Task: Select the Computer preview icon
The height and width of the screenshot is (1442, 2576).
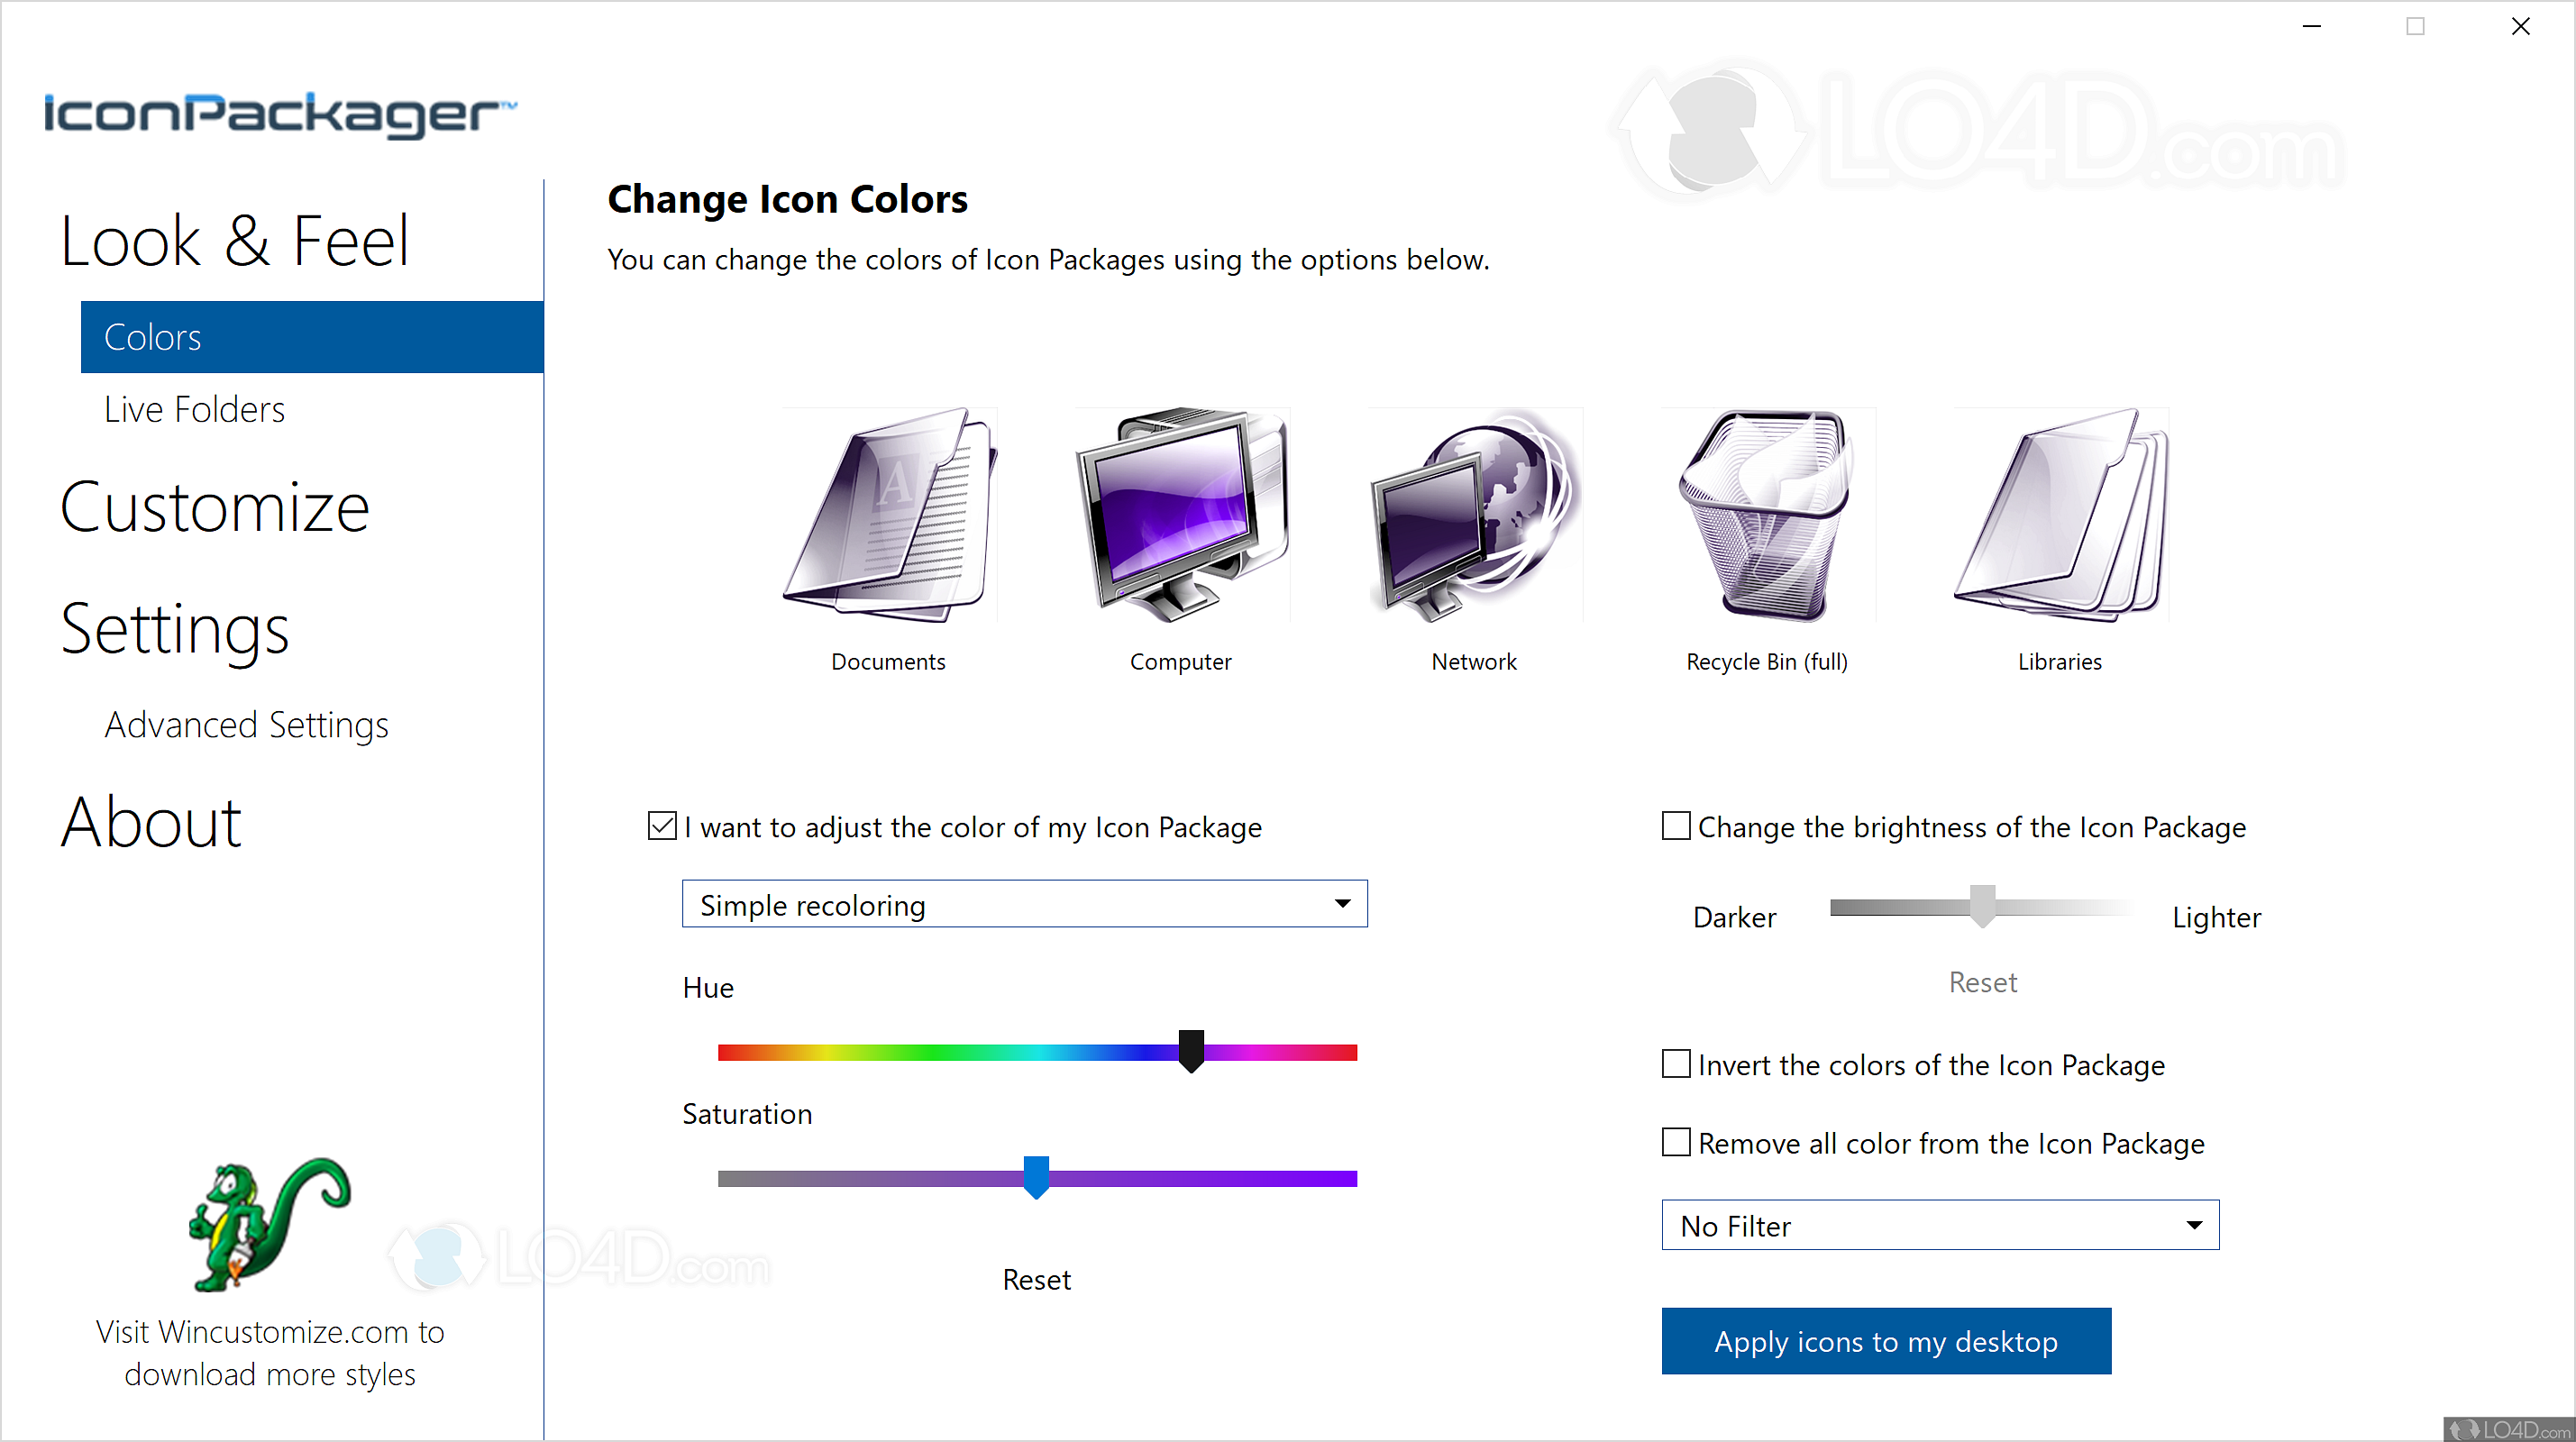Action: click(1180, 515)
